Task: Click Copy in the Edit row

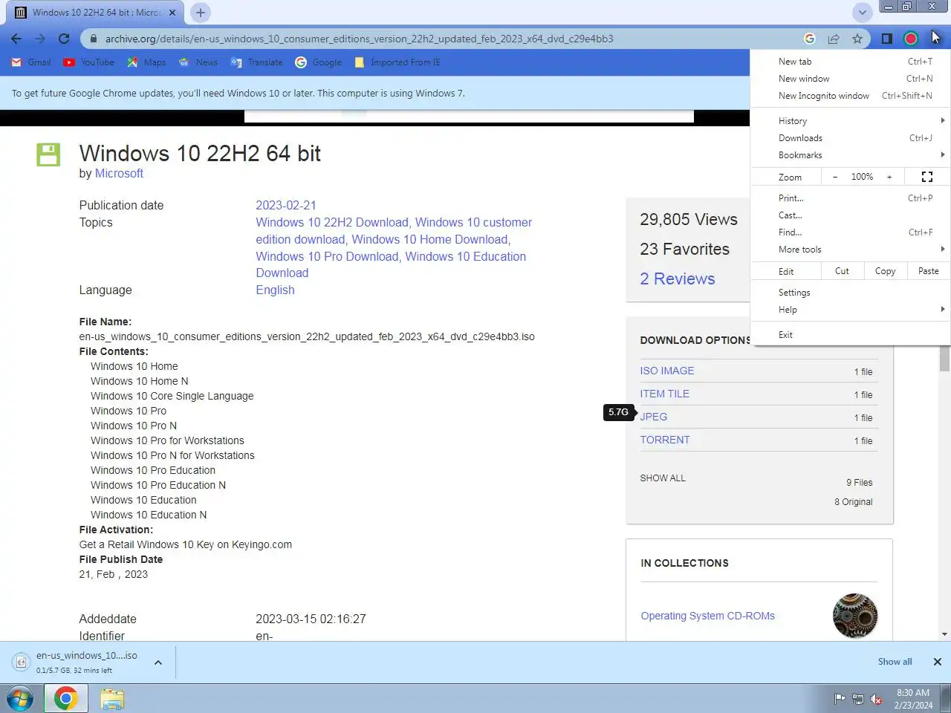Action: tap(885, 271)
